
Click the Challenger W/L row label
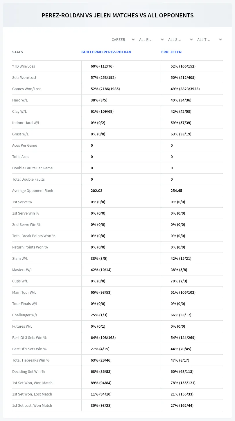pos(25,315)
